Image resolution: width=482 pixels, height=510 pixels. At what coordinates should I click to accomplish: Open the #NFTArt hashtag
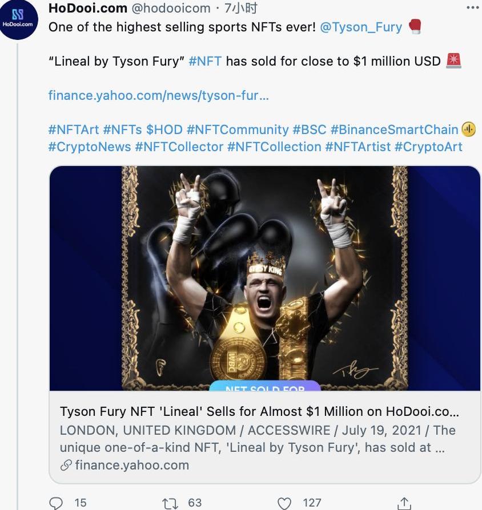(74, 129)
